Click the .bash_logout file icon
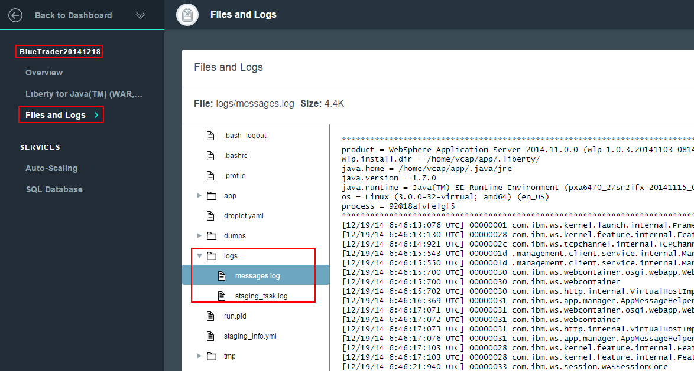The image size is (694, 371). 210,136
